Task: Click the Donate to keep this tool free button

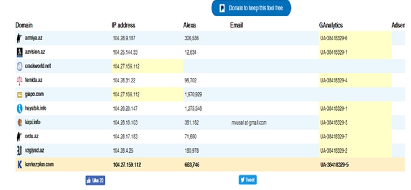Action: [251, 8]
